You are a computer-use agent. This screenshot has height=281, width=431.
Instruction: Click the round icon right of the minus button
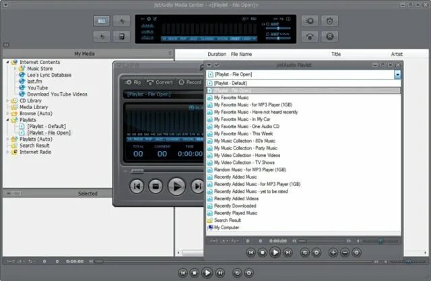point(356,253)
